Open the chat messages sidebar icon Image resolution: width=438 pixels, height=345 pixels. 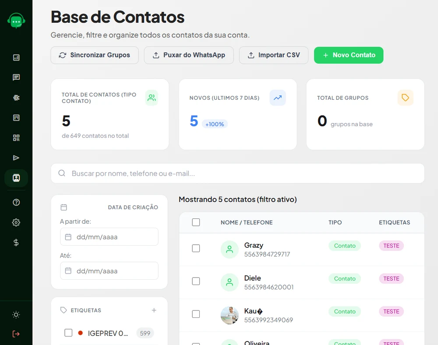16,77
